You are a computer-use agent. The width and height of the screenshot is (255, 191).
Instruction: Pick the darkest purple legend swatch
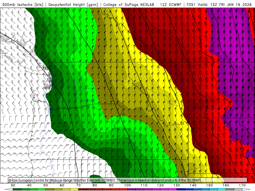(132, 189)
